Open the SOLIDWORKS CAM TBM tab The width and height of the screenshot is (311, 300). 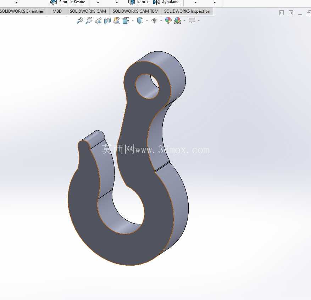(135, 11)
